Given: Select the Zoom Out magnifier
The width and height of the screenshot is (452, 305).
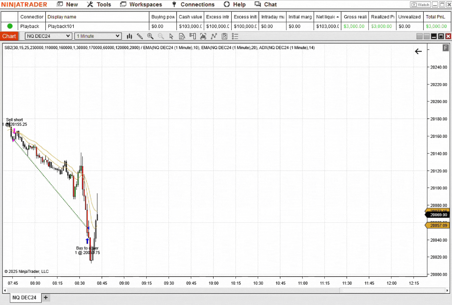Looking at the screenshot, I should [161, 36].
